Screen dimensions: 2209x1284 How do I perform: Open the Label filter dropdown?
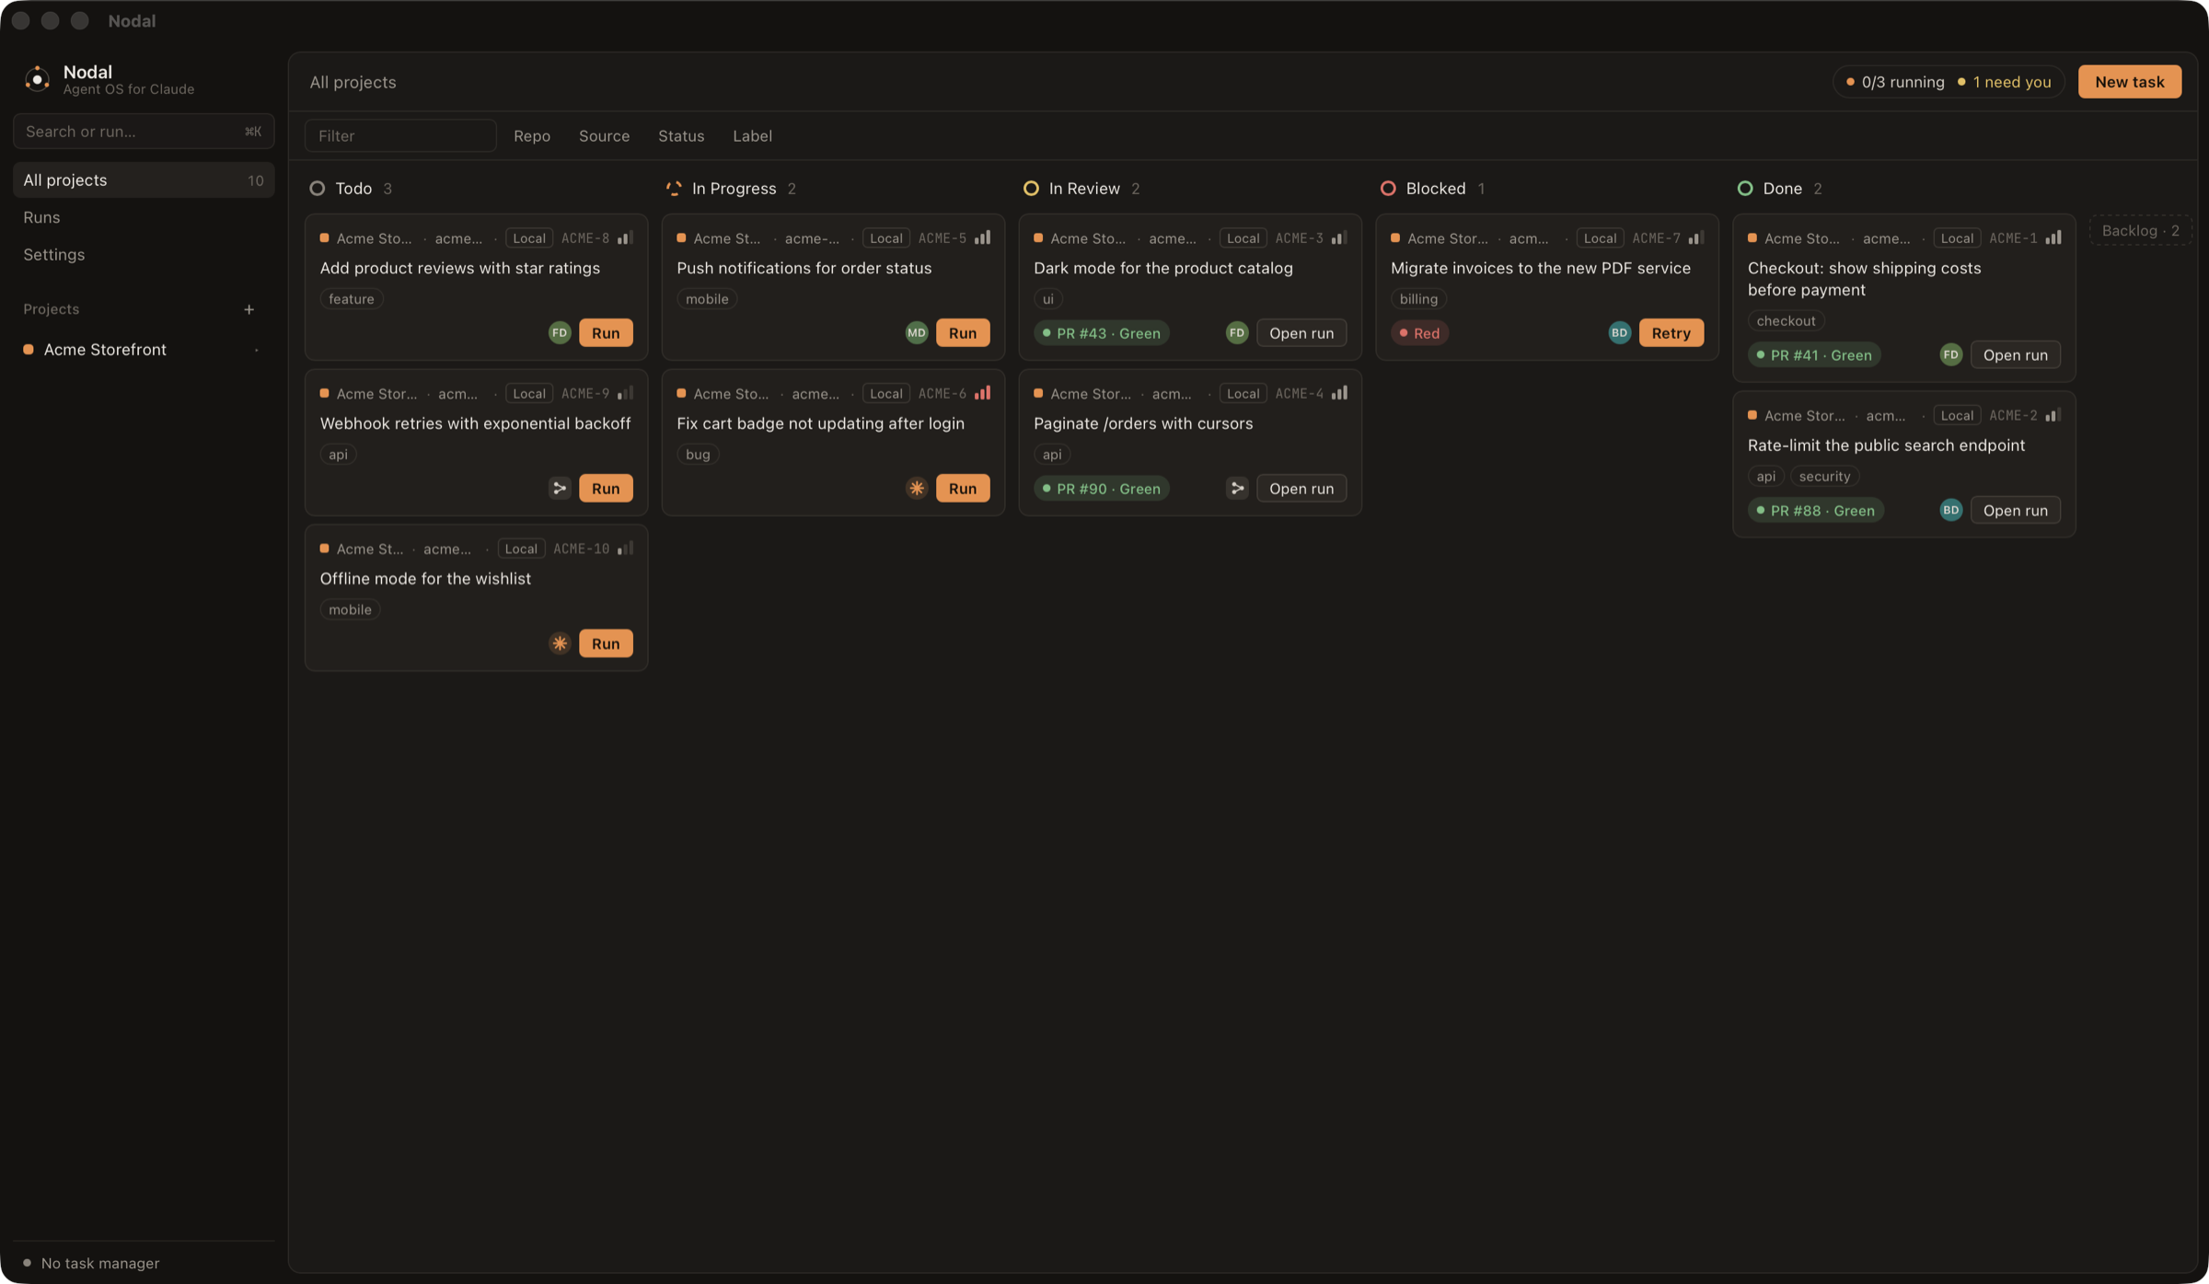(x=752, y=135)
